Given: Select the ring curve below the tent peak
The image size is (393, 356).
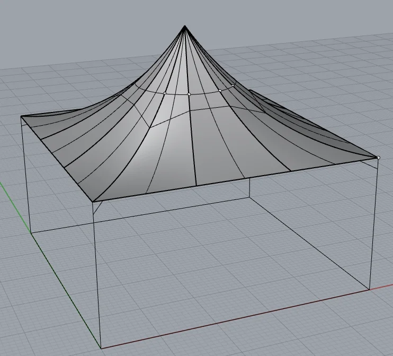Looking at the screenshot, I should tap(188, 94).
